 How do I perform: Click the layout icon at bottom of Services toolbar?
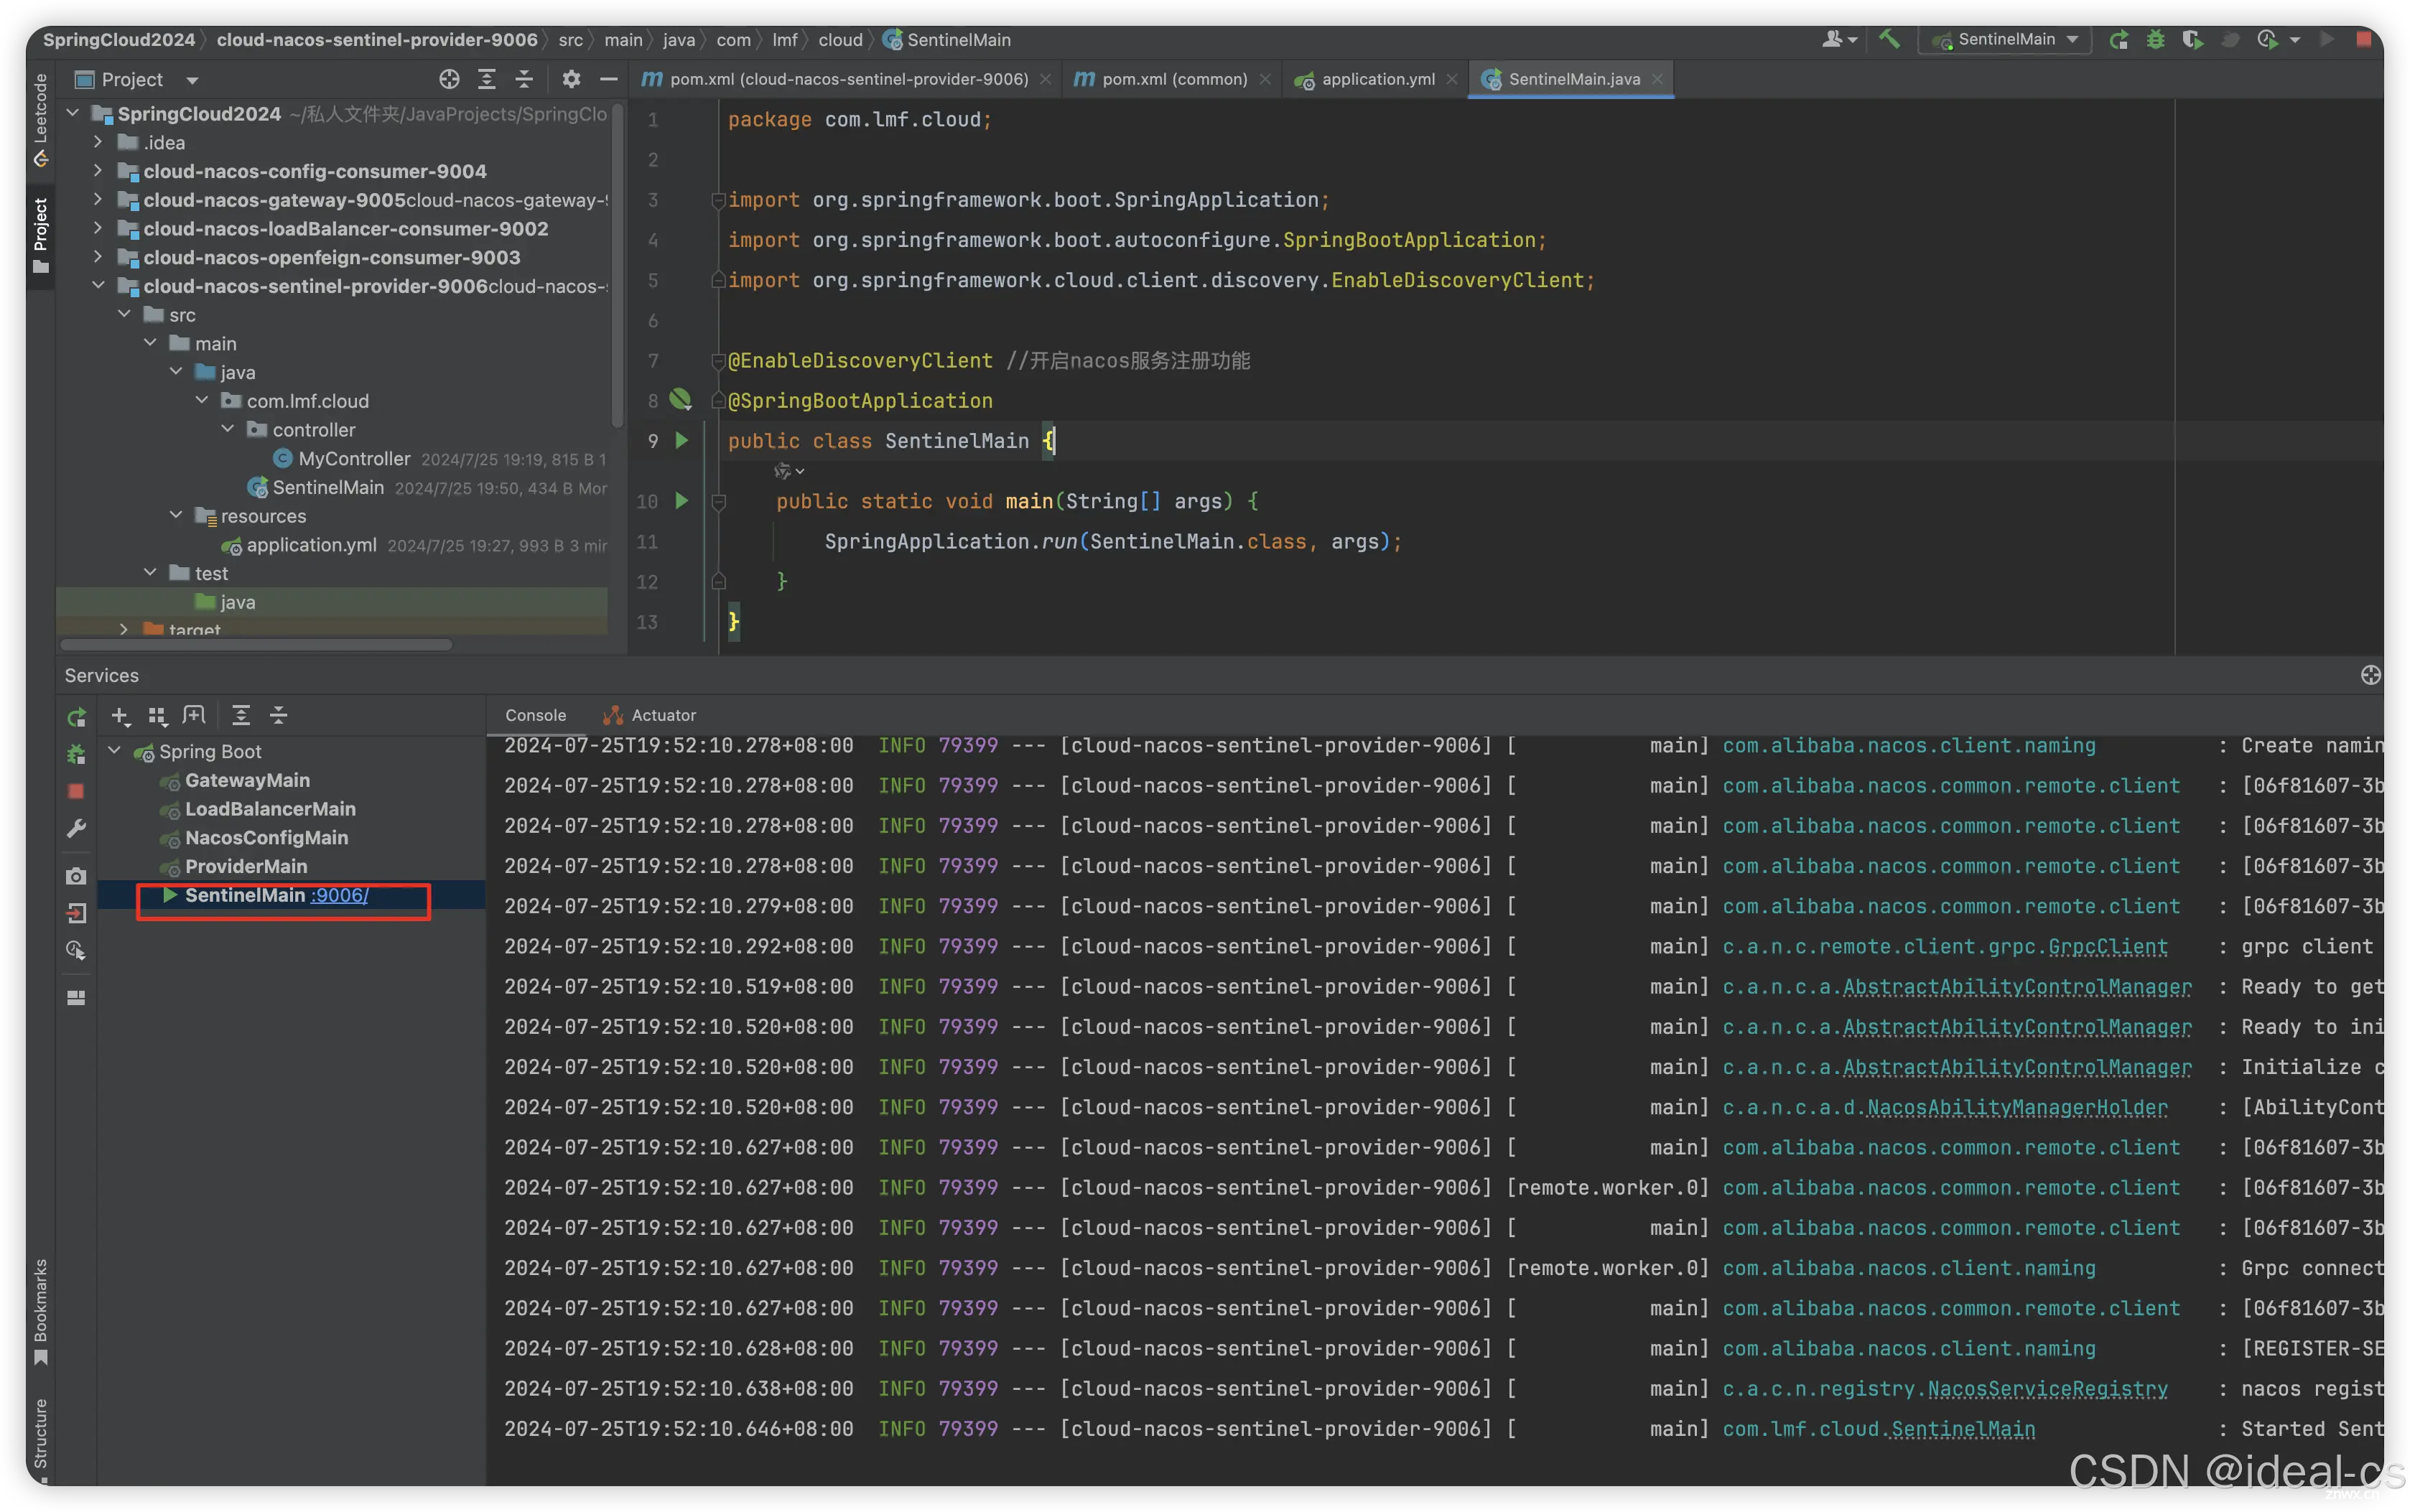pyautogui.click(x=76, y=998)
